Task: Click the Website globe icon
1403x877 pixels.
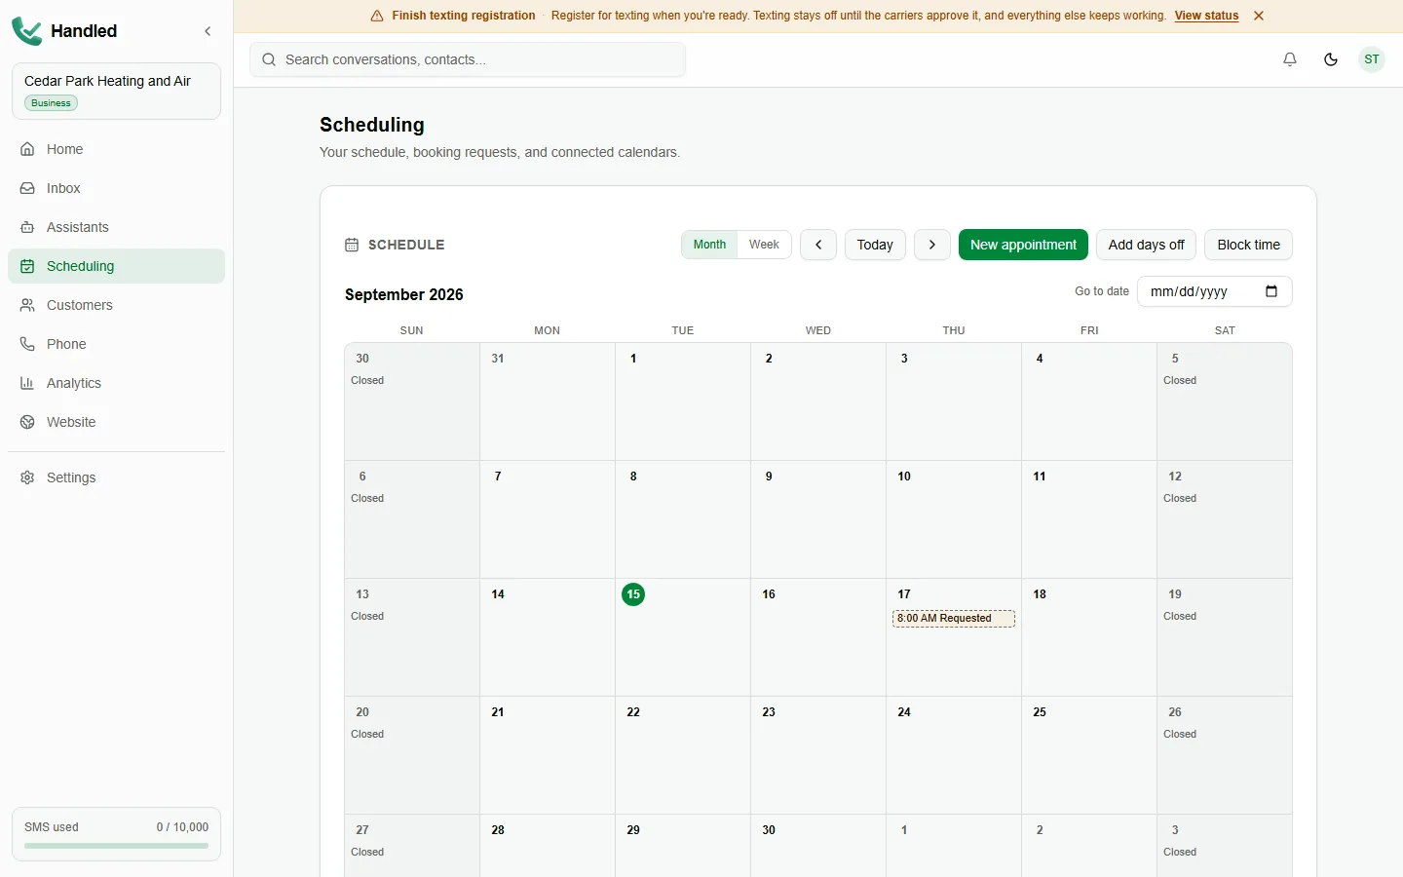Action: (x=27, y=422)
